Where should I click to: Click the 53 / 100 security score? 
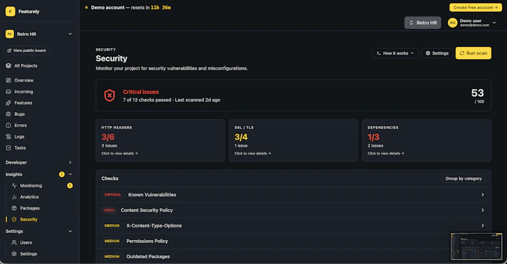point(478,96)
